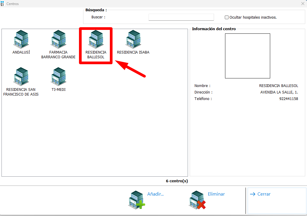Click the empty center image placeholder box
The height and width of the screenshot is (216, 307).
[247, 56]
